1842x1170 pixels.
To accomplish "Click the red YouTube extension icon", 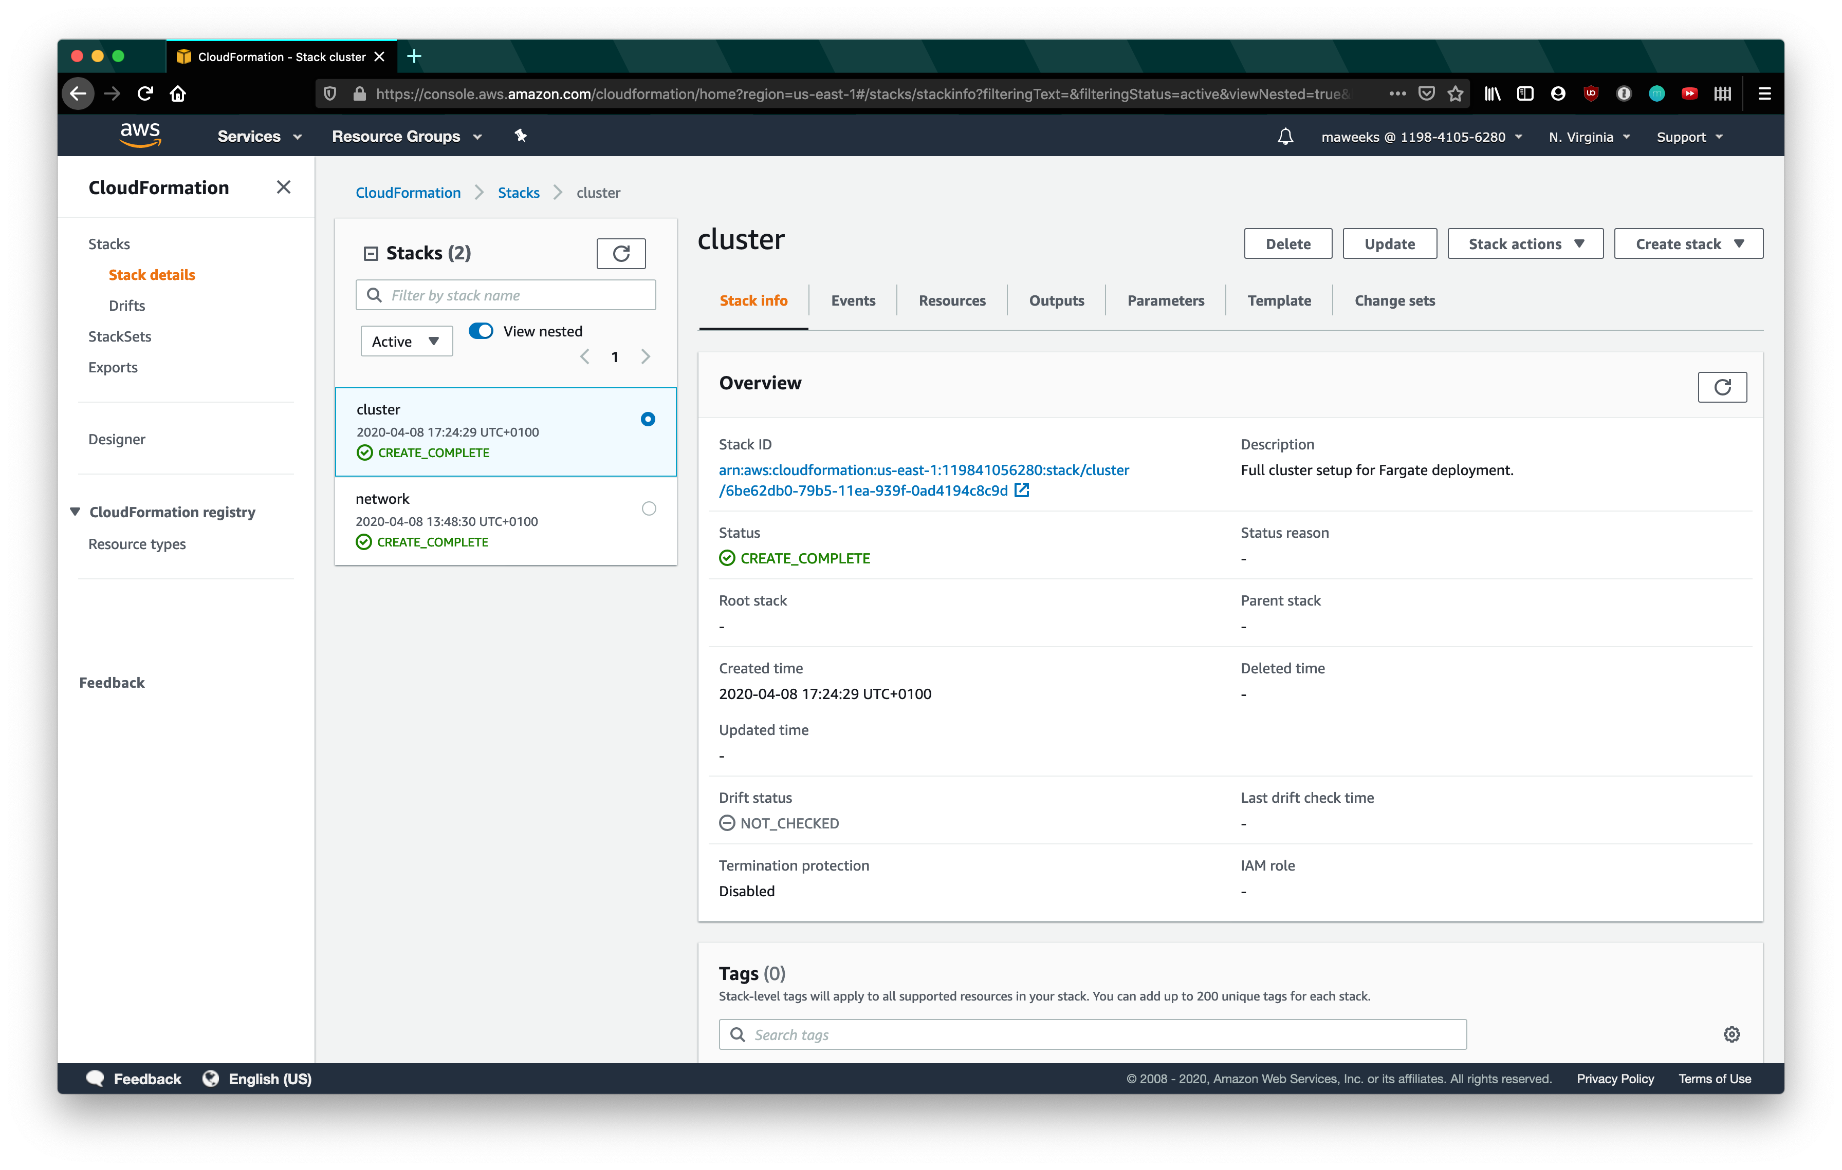I will [1689, 94].
